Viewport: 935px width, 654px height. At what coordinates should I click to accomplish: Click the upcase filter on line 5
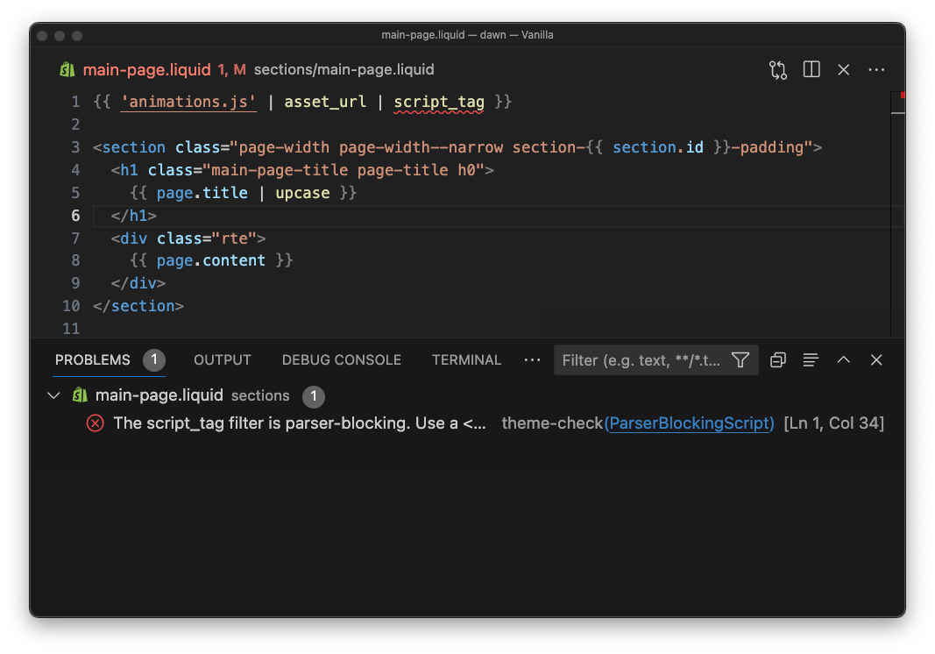pos(302,193)
